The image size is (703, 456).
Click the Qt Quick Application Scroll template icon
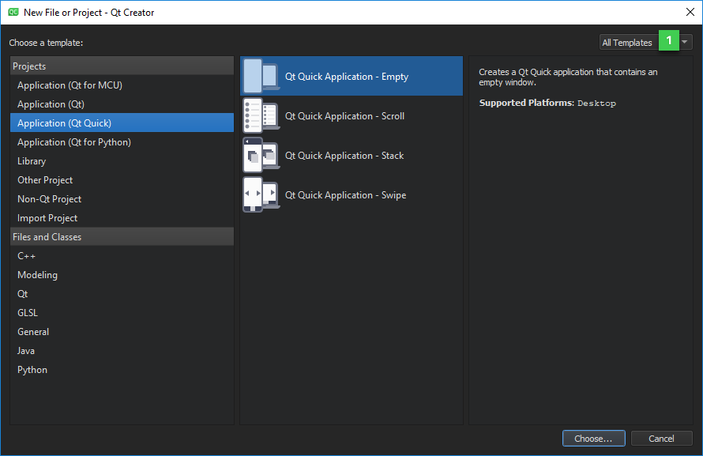[x=261, y=116]
